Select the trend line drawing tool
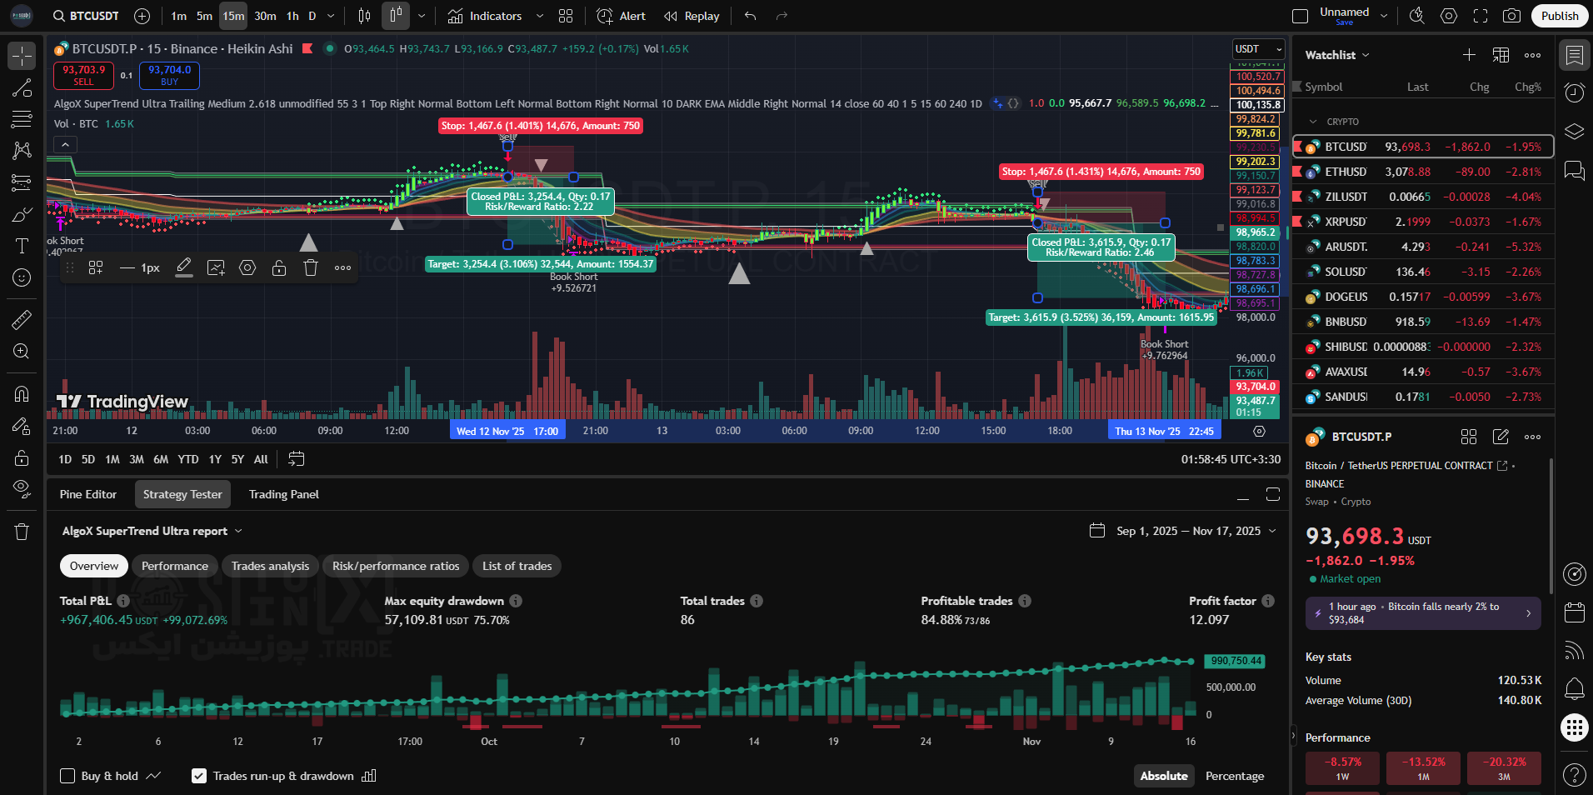This screenshot has width=1593, height=795. click(22, 88)
